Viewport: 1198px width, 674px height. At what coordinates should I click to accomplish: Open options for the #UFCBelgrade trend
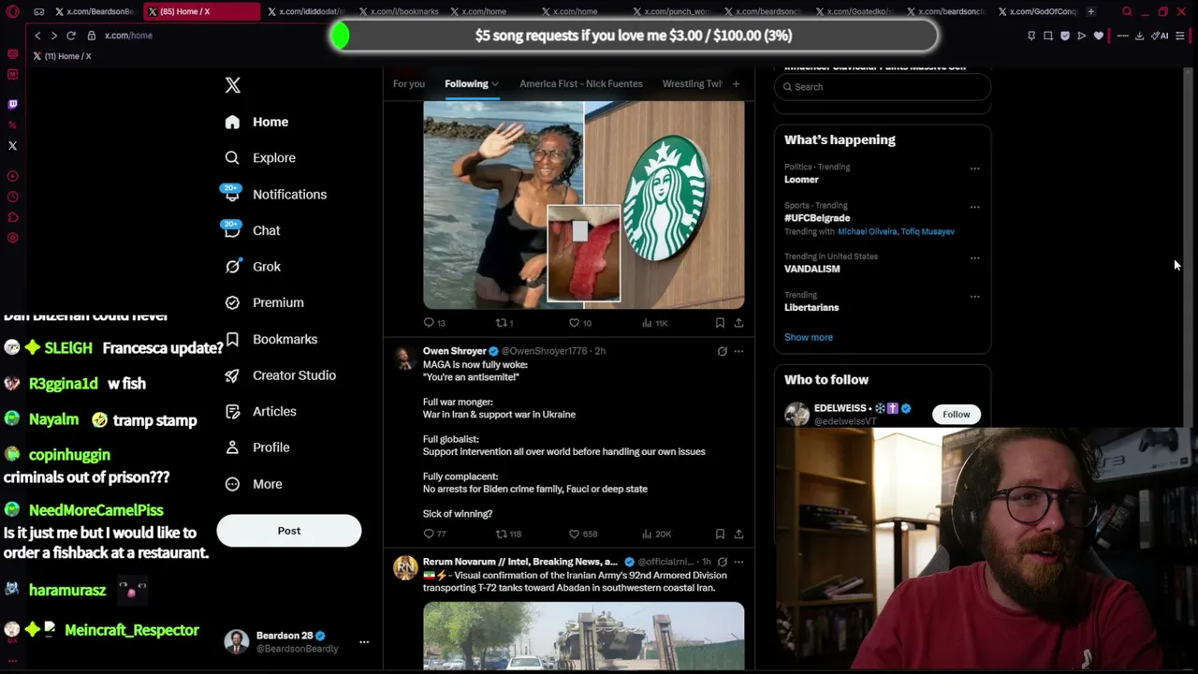pyautogui.click(x=974, y=207)
